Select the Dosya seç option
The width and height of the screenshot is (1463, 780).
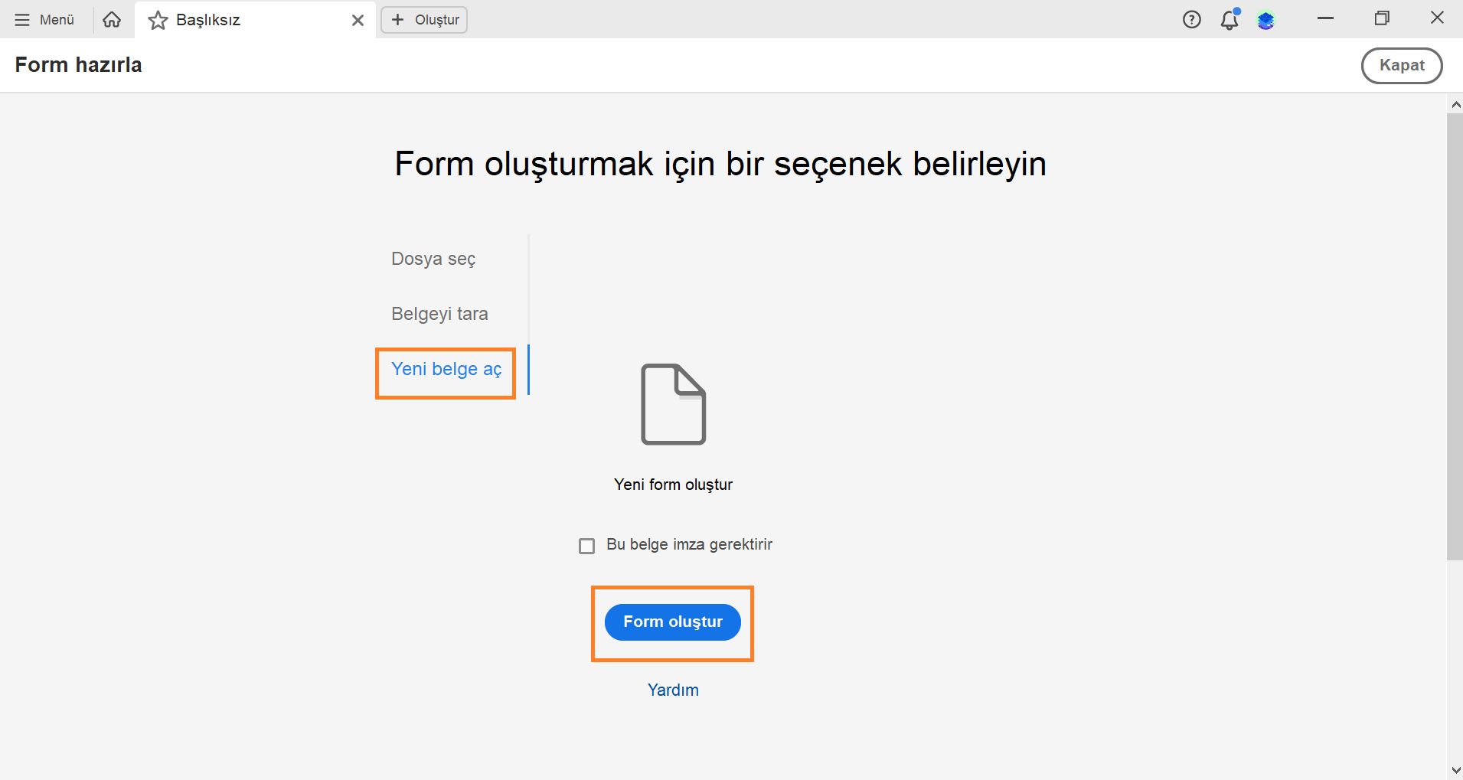433,259
